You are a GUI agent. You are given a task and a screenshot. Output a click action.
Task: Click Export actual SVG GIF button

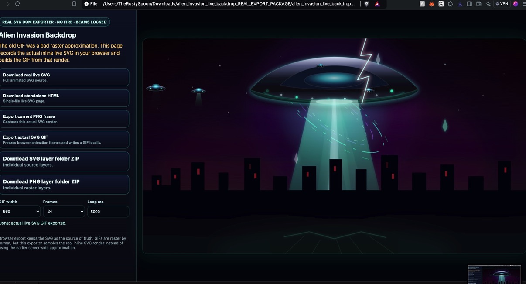[64, 140]
